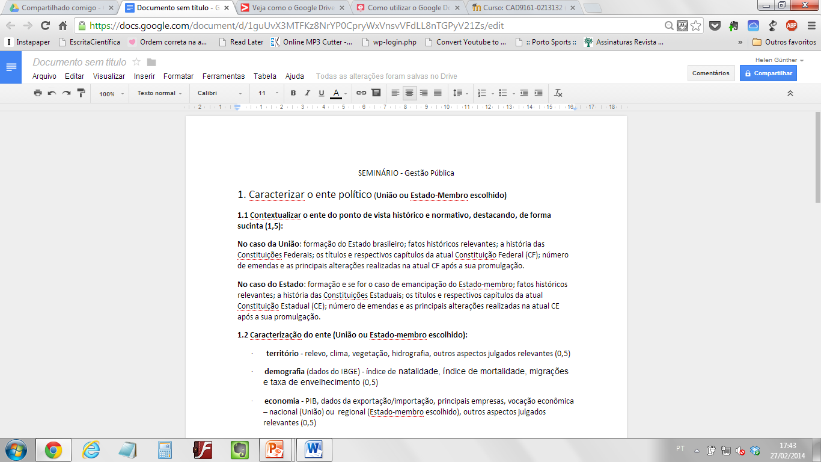
Task: Open the Calibri font dropdown
Action: (x=220, y=93)
